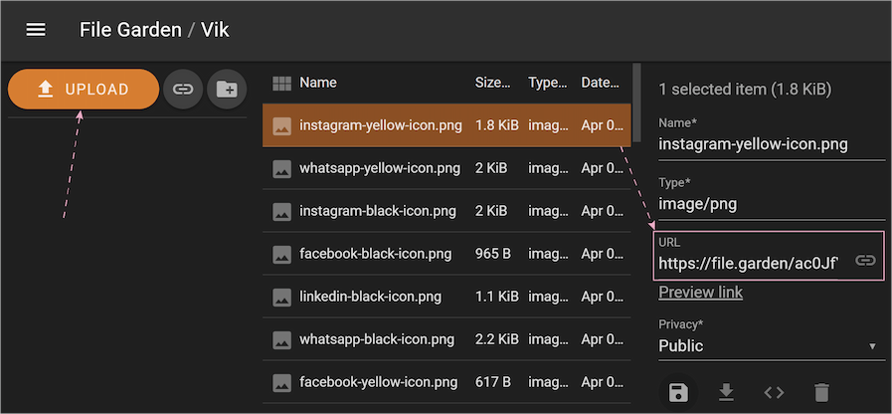The height and width of the screenshot is (414, 892).
Task: Copy the URL with the link icon
Action: pos(865,261)
